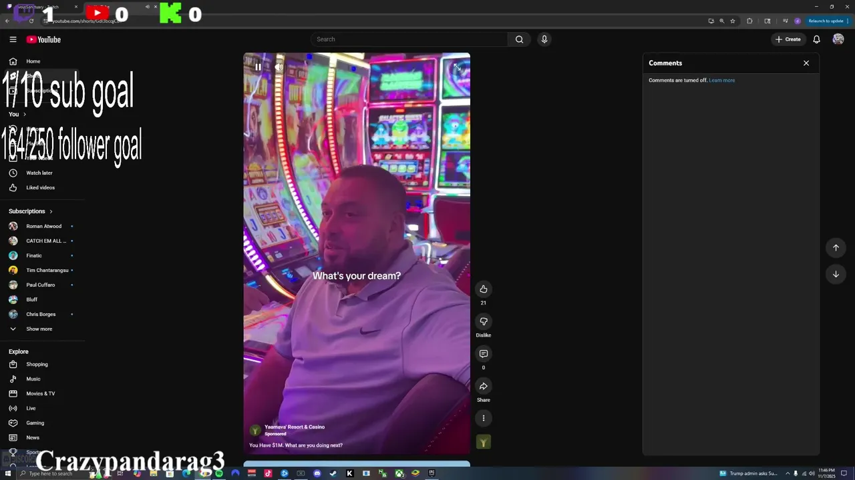Click the search magnifier button

tap(519, 39)
